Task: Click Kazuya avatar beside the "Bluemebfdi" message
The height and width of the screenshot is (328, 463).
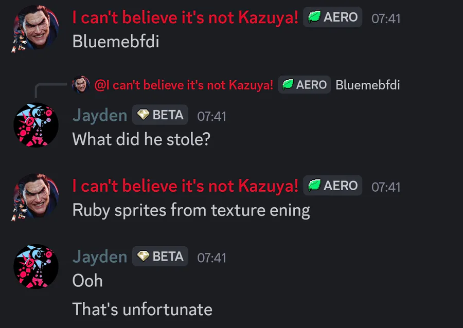Action: pyautogui.click(x=35, y=29)
